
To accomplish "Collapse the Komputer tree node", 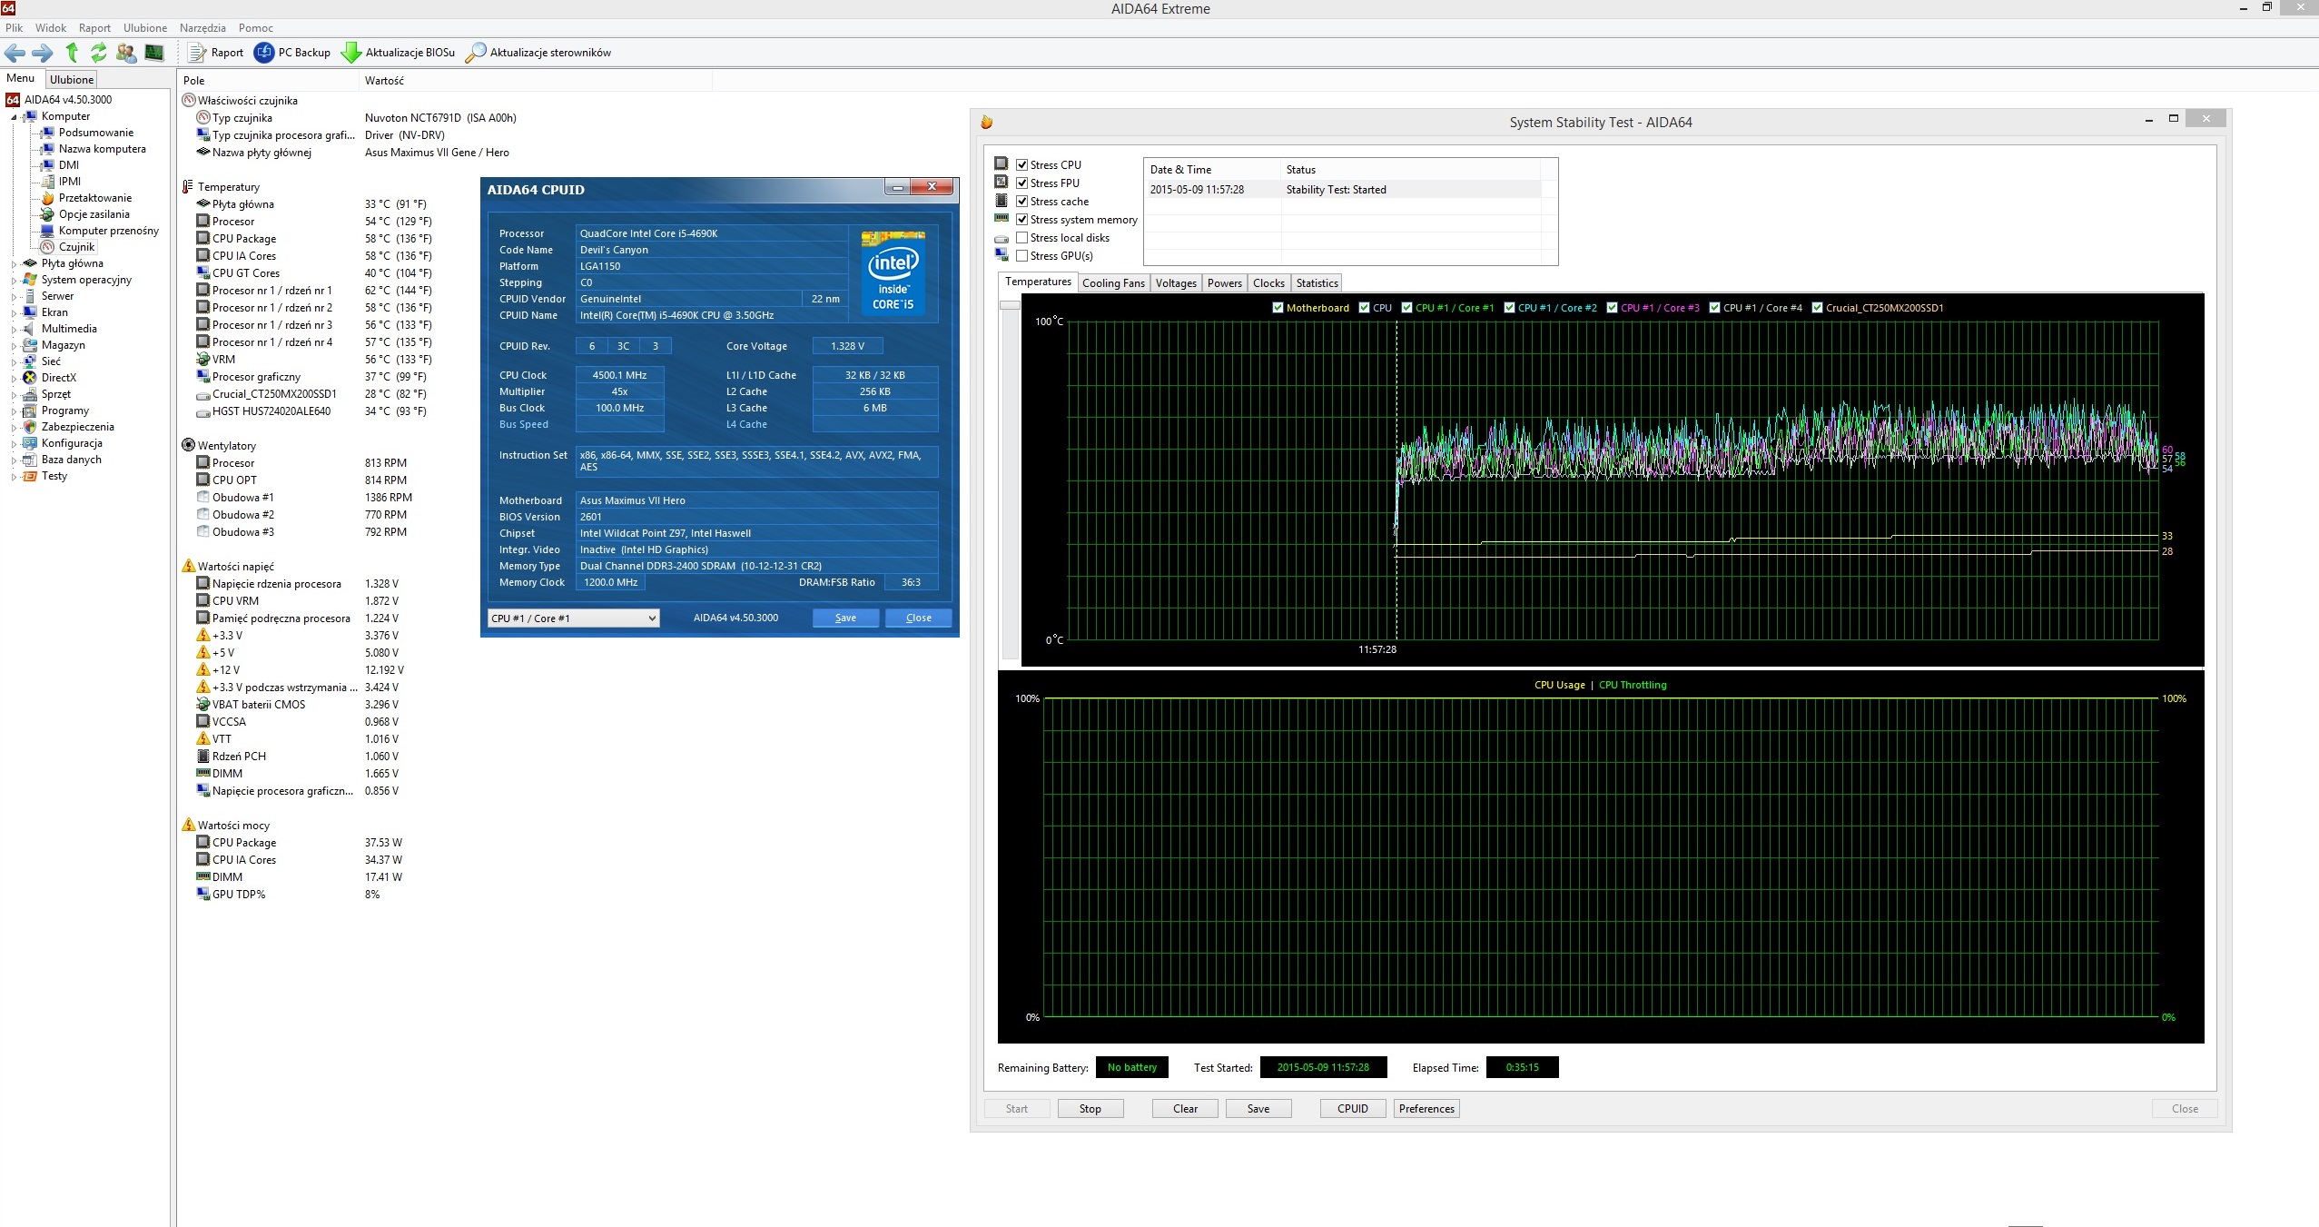I will 14,117.
